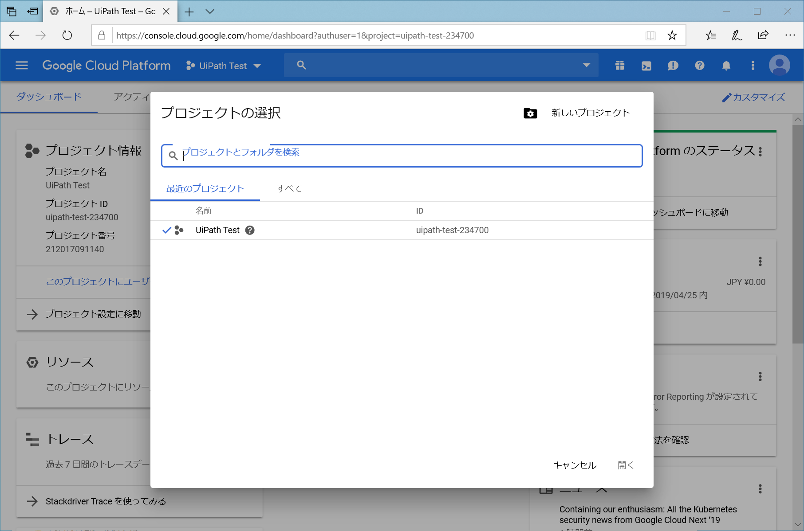Click the search magnifier icon in the blue header

[x=301, y=65]
